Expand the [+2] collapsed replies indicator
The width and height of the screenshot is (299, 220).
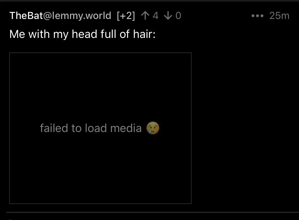[x=126, y=16]
